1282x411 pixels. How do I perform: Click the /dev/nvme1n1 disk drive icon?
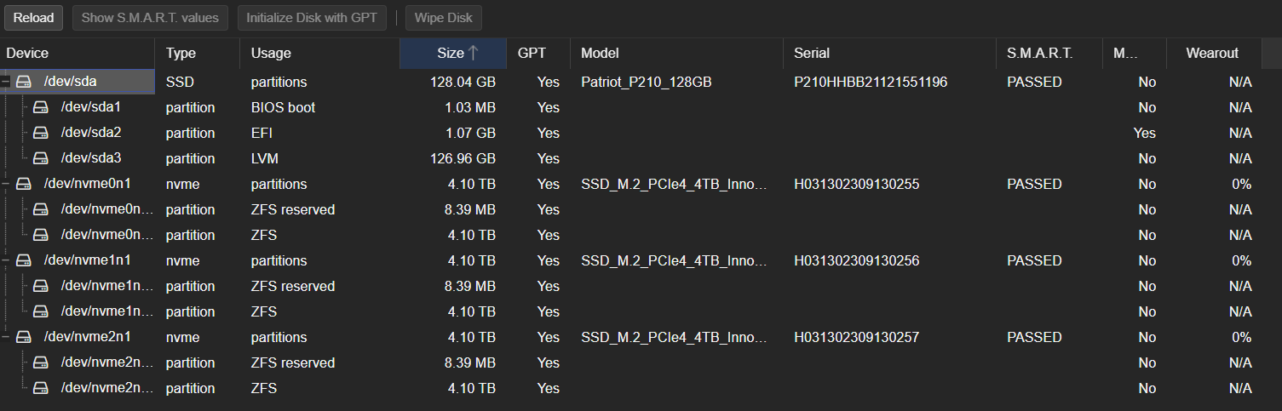[x=24, y=261]
